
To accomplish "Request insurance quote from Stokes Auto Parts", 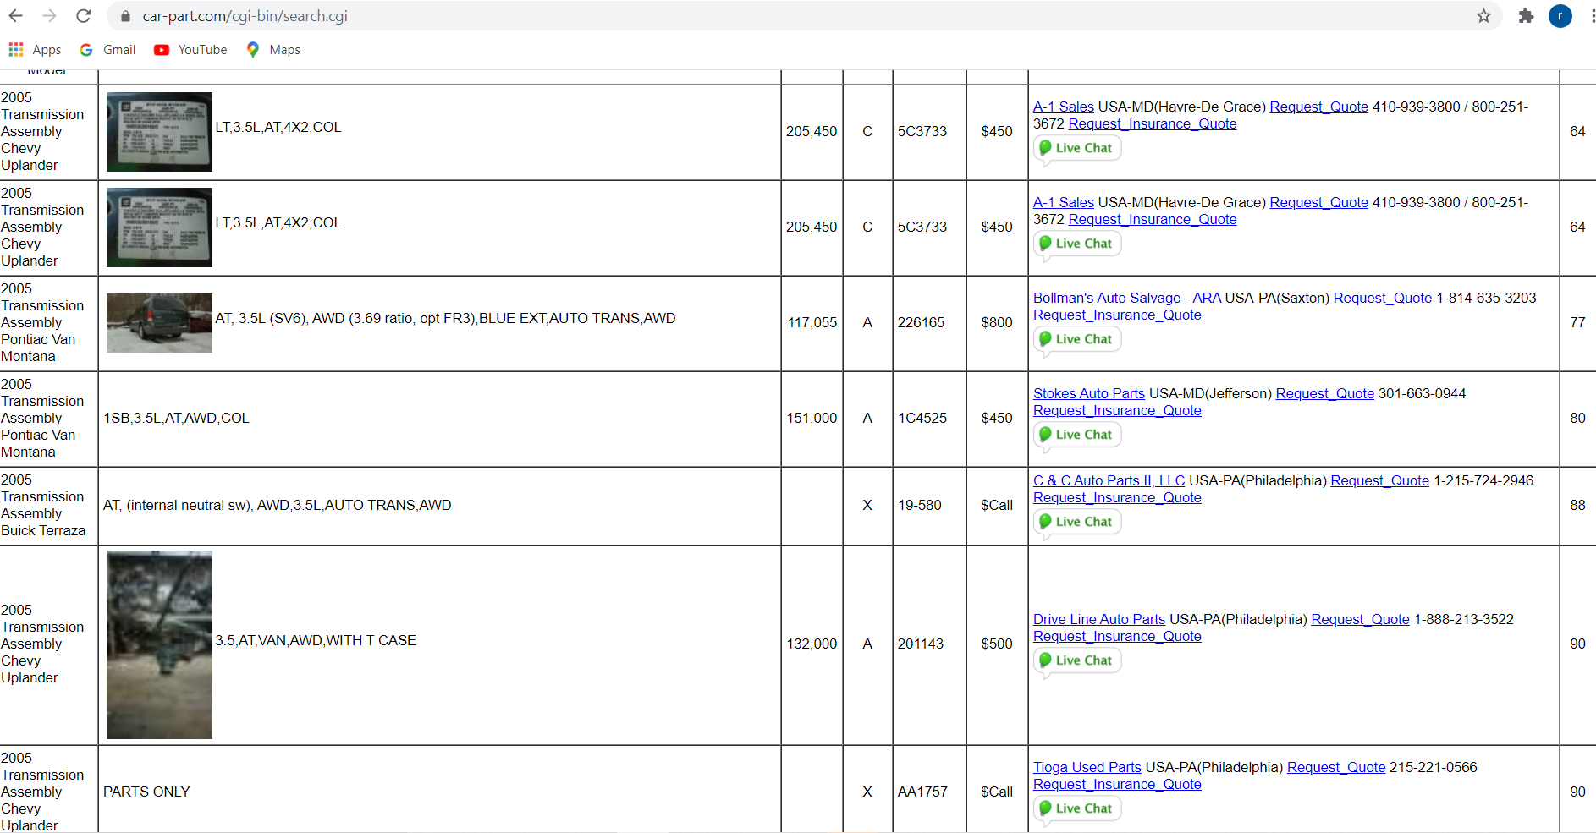I will (x=1117, y=410).
